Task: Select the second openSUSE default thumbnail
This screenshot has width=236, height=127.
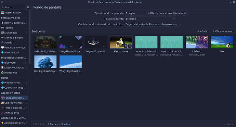Action: point(171,42)
